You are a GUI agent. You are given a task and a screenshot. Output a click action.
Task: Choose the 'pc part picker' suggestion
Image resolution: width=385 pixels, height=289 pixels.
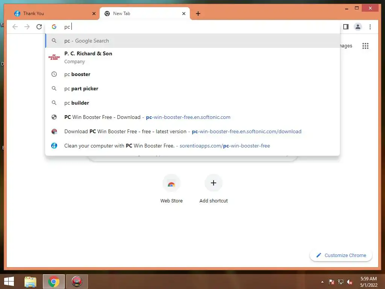[192, 88]
